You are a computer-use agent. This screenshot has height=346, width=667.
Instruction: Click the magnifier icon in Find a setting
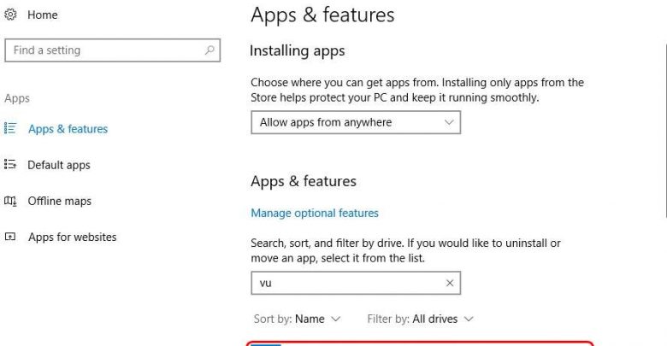[x=210, y=50]
